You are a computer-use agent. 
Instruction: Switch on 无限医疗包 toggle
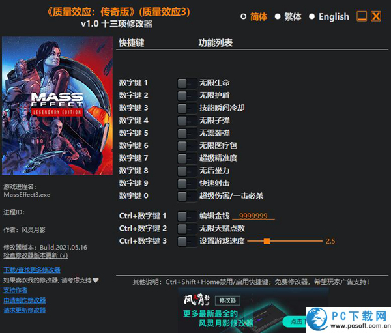(187, 146)
